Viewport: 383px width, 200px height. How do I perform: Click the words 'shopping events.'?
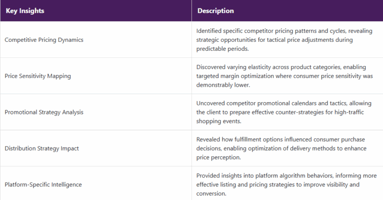pos(219,121)
